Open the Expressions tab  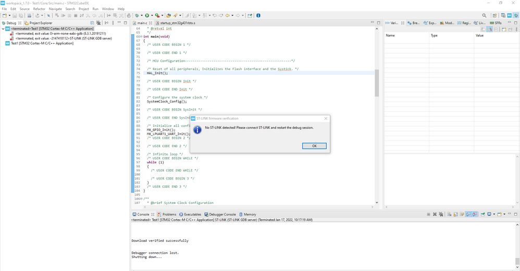(430, 23)
